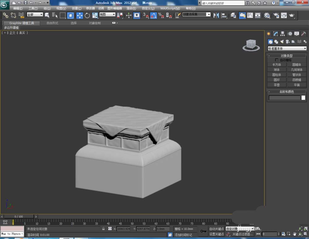309x239 pixels.
Task: Click the Render teapot icon
Action: pyautogui.click(x=291, y=15)
